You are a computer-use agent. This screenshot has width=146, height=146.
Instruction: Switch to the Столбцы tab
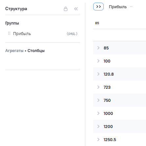tap(36, 51)
